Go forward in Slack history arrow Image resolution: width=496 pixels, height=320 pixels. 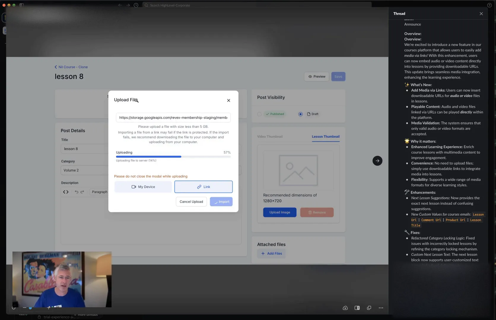coord(128,5)
